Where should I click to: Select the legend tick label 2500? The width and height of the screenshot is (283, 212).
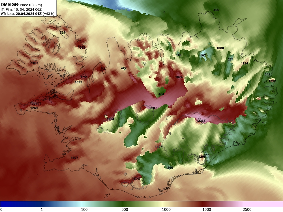pos(247,209)
